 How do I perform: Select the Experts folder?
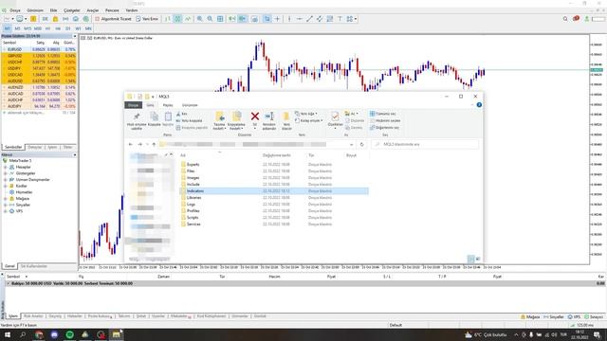(193, 164)
